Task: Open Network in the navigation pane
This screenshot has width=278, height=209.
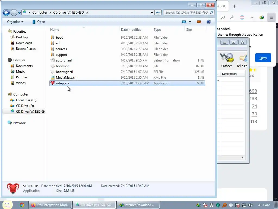Action: tap(19, 123)
